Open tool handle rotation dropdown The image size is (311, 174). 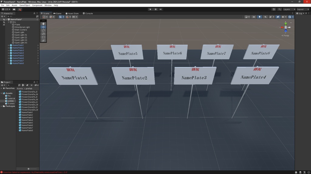[52, 17]
